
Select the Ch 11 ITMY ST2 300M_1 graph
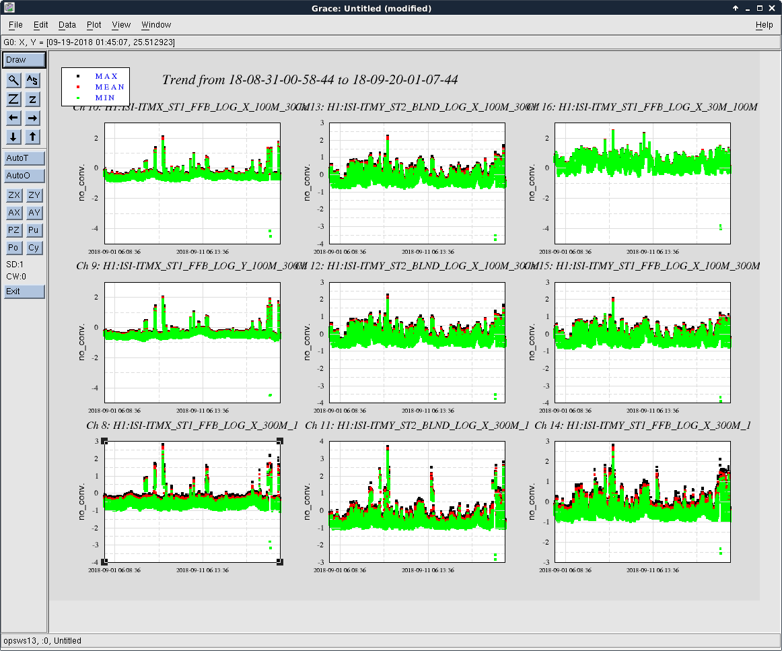[x=417, y=502]
